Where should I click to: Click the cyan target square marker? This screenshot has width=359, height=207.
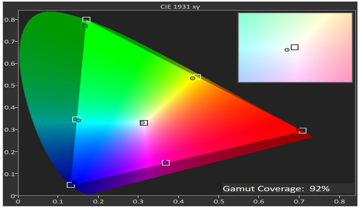pyautogui.click(x=76, y=119)
